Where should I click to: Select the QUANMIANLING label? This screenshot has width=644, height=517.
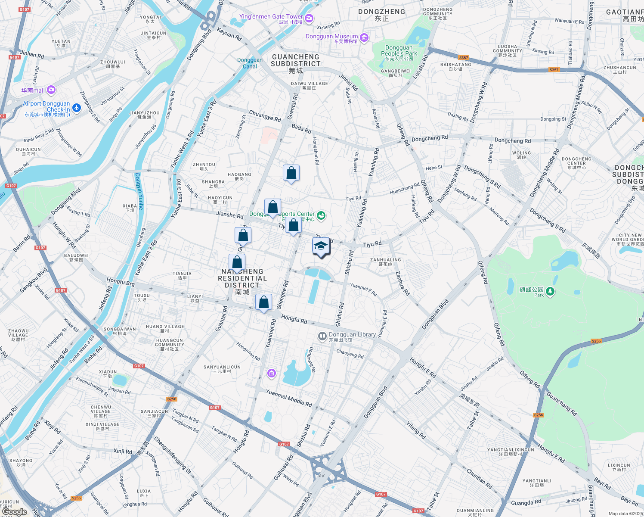[475, 513]
